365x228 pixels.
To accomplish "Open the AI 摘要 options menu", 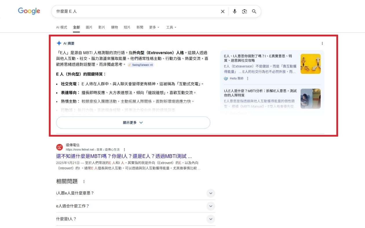I will click(322, 43).
